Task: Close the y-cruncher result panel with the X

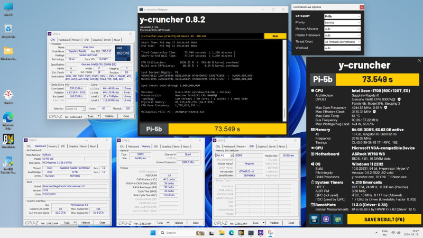Action: click(x=419, y=60)
